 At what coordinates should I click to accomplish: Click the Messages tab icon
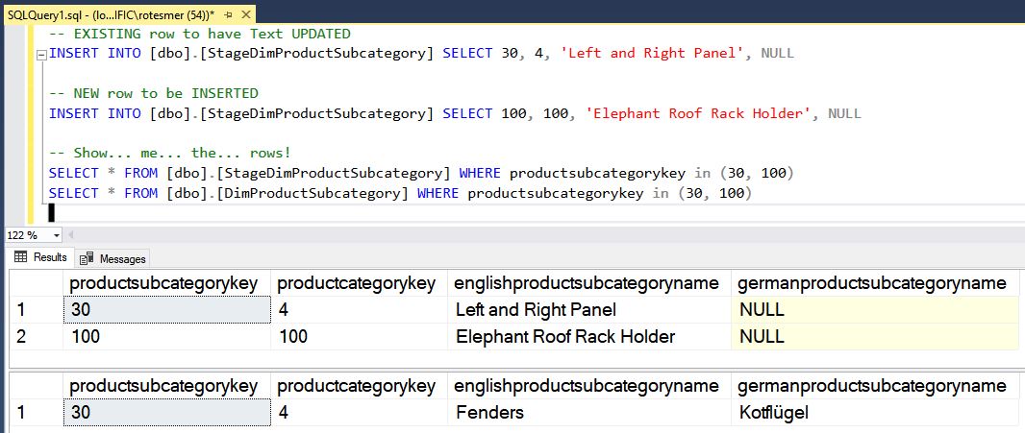87,258
